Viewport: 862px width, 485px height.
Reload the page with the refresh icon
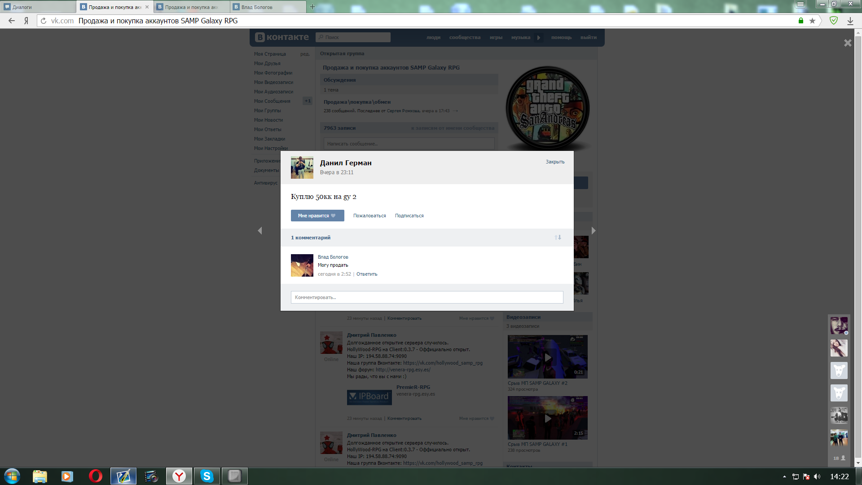(44, 21)
